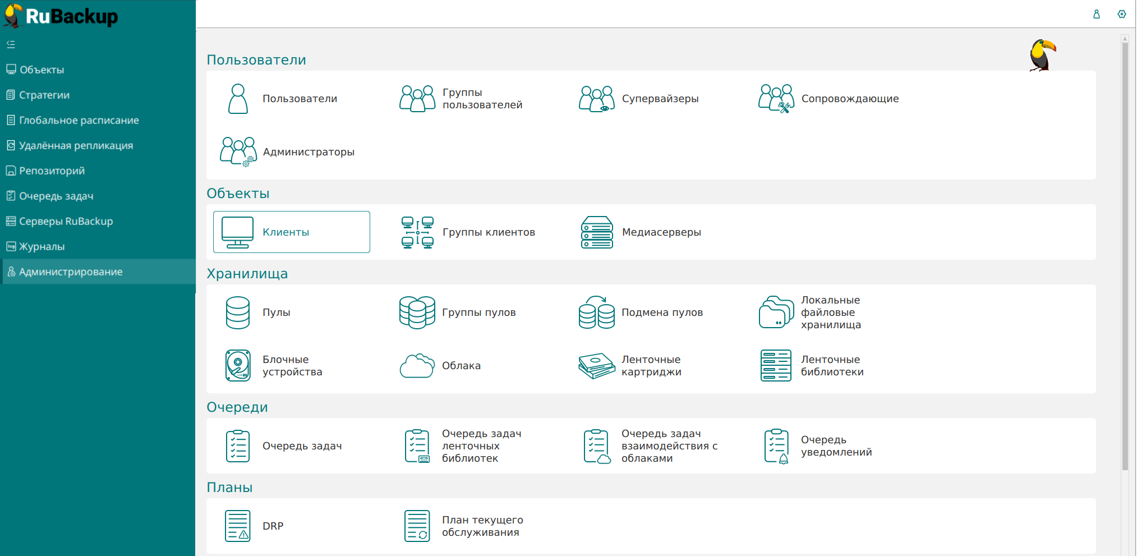Viewport: 1137px width, 556px height.
Task: Open the Media servers (Медиасерверы) icon
Action: pos(597,232)
